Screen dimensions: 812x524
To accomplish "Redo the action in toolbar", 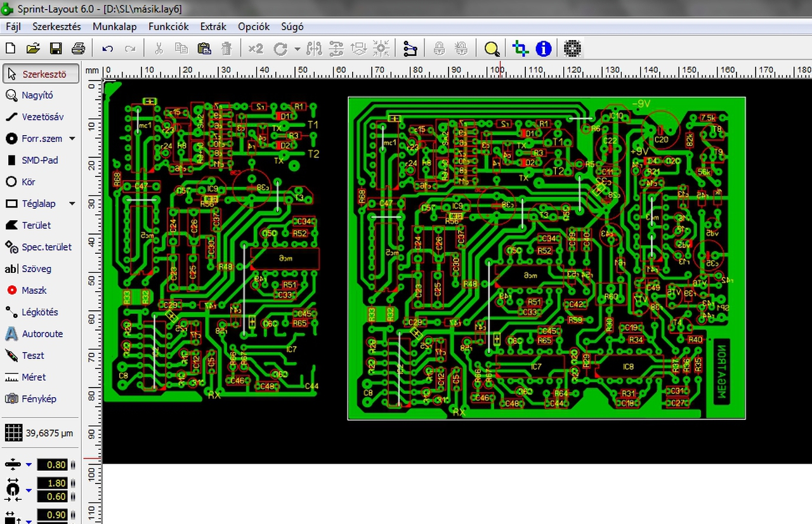I will [x=130, y=48].
